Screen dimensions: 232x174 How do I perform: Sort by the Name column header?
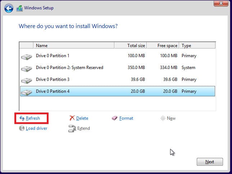tap(74, 46)
